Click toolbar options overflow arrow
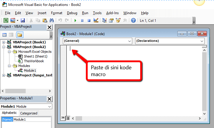Image resolution: width=214 pixels, height=128 pixels. tap(194, 21)
